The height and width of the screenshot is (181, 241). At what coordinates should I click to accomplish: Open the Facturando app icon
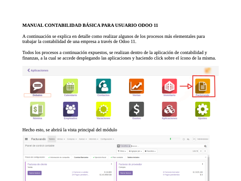click(x=202, y=86)
